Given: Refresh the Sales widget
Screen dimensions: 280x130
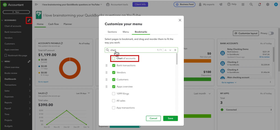Looking at the screenshot, I should 46,93.
